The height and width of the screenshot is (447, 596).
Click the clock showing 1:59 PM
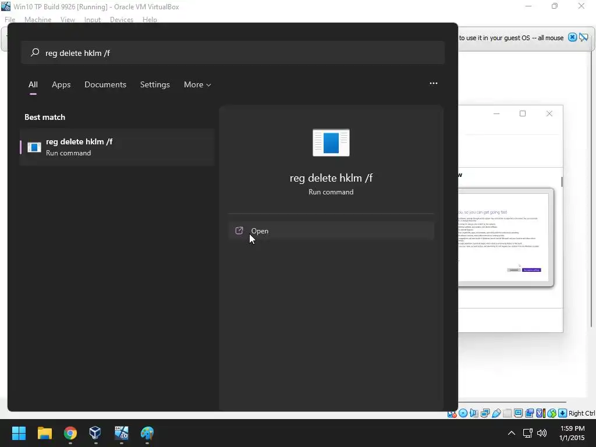572,433
